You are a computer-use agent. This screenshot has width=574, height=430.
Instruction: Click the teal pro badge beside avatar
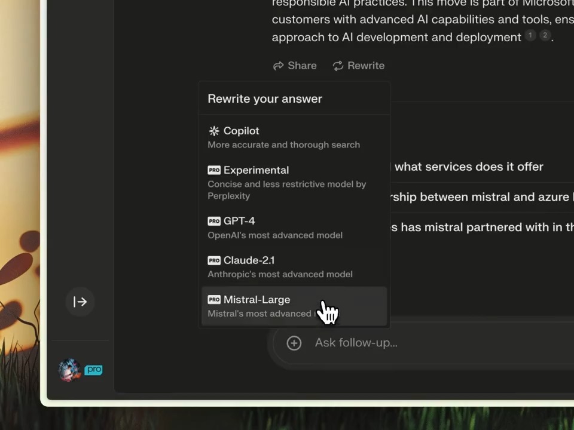pyautogui.click(x=93, y=370)
